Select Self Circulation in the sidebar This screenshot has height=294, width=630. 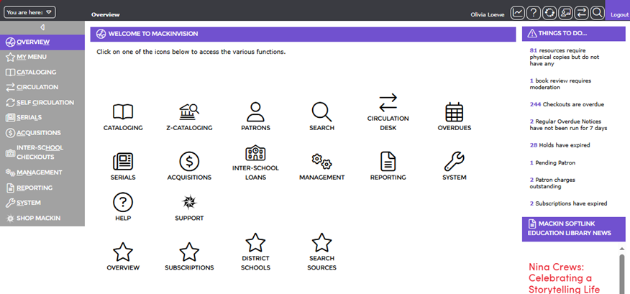pyautogui.click(x=42, y=102)
